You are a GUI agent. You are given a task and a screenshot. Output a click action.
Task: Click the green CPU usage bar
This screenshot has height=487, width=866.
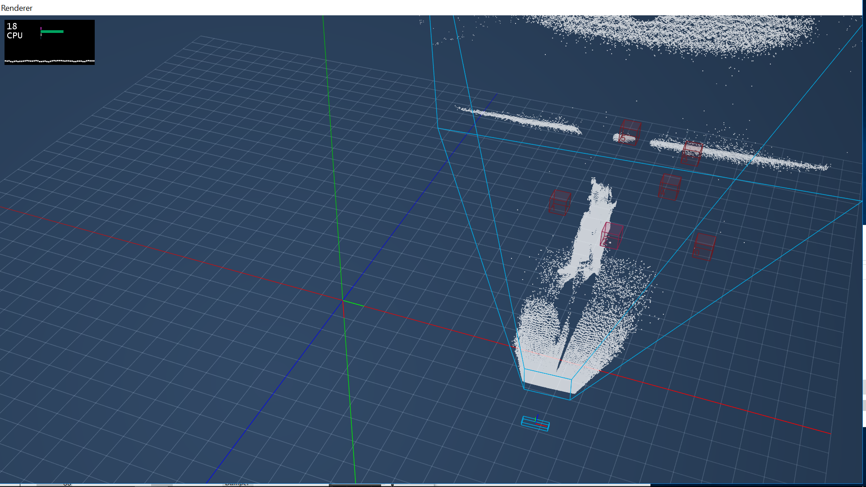pos(52,32)
